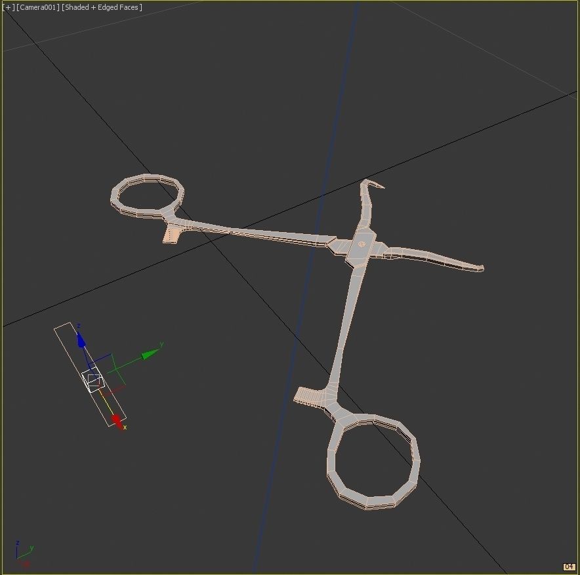Click the world axis tripod in the corner
Screen dimensions: 580x575
[24, 553]
